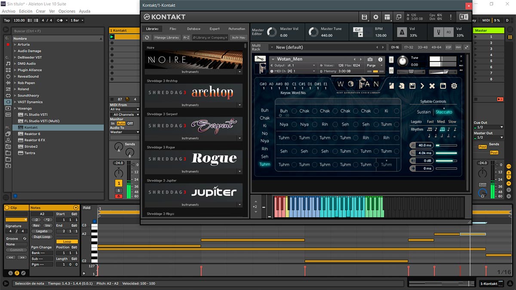Open Kontakt workspace layout icon
This screenshot has height=290, width=516.
coord(387,17)
